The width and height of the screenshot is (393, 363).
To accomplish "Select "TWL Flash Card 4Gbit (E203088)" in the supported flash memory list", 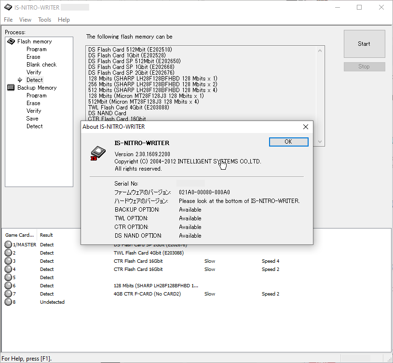I will 129,108.
